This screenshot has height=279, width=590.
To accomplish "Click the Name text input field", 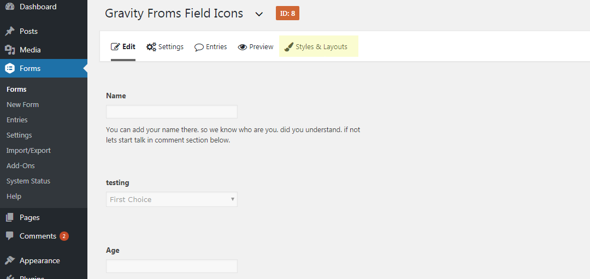I will [172, 112].
